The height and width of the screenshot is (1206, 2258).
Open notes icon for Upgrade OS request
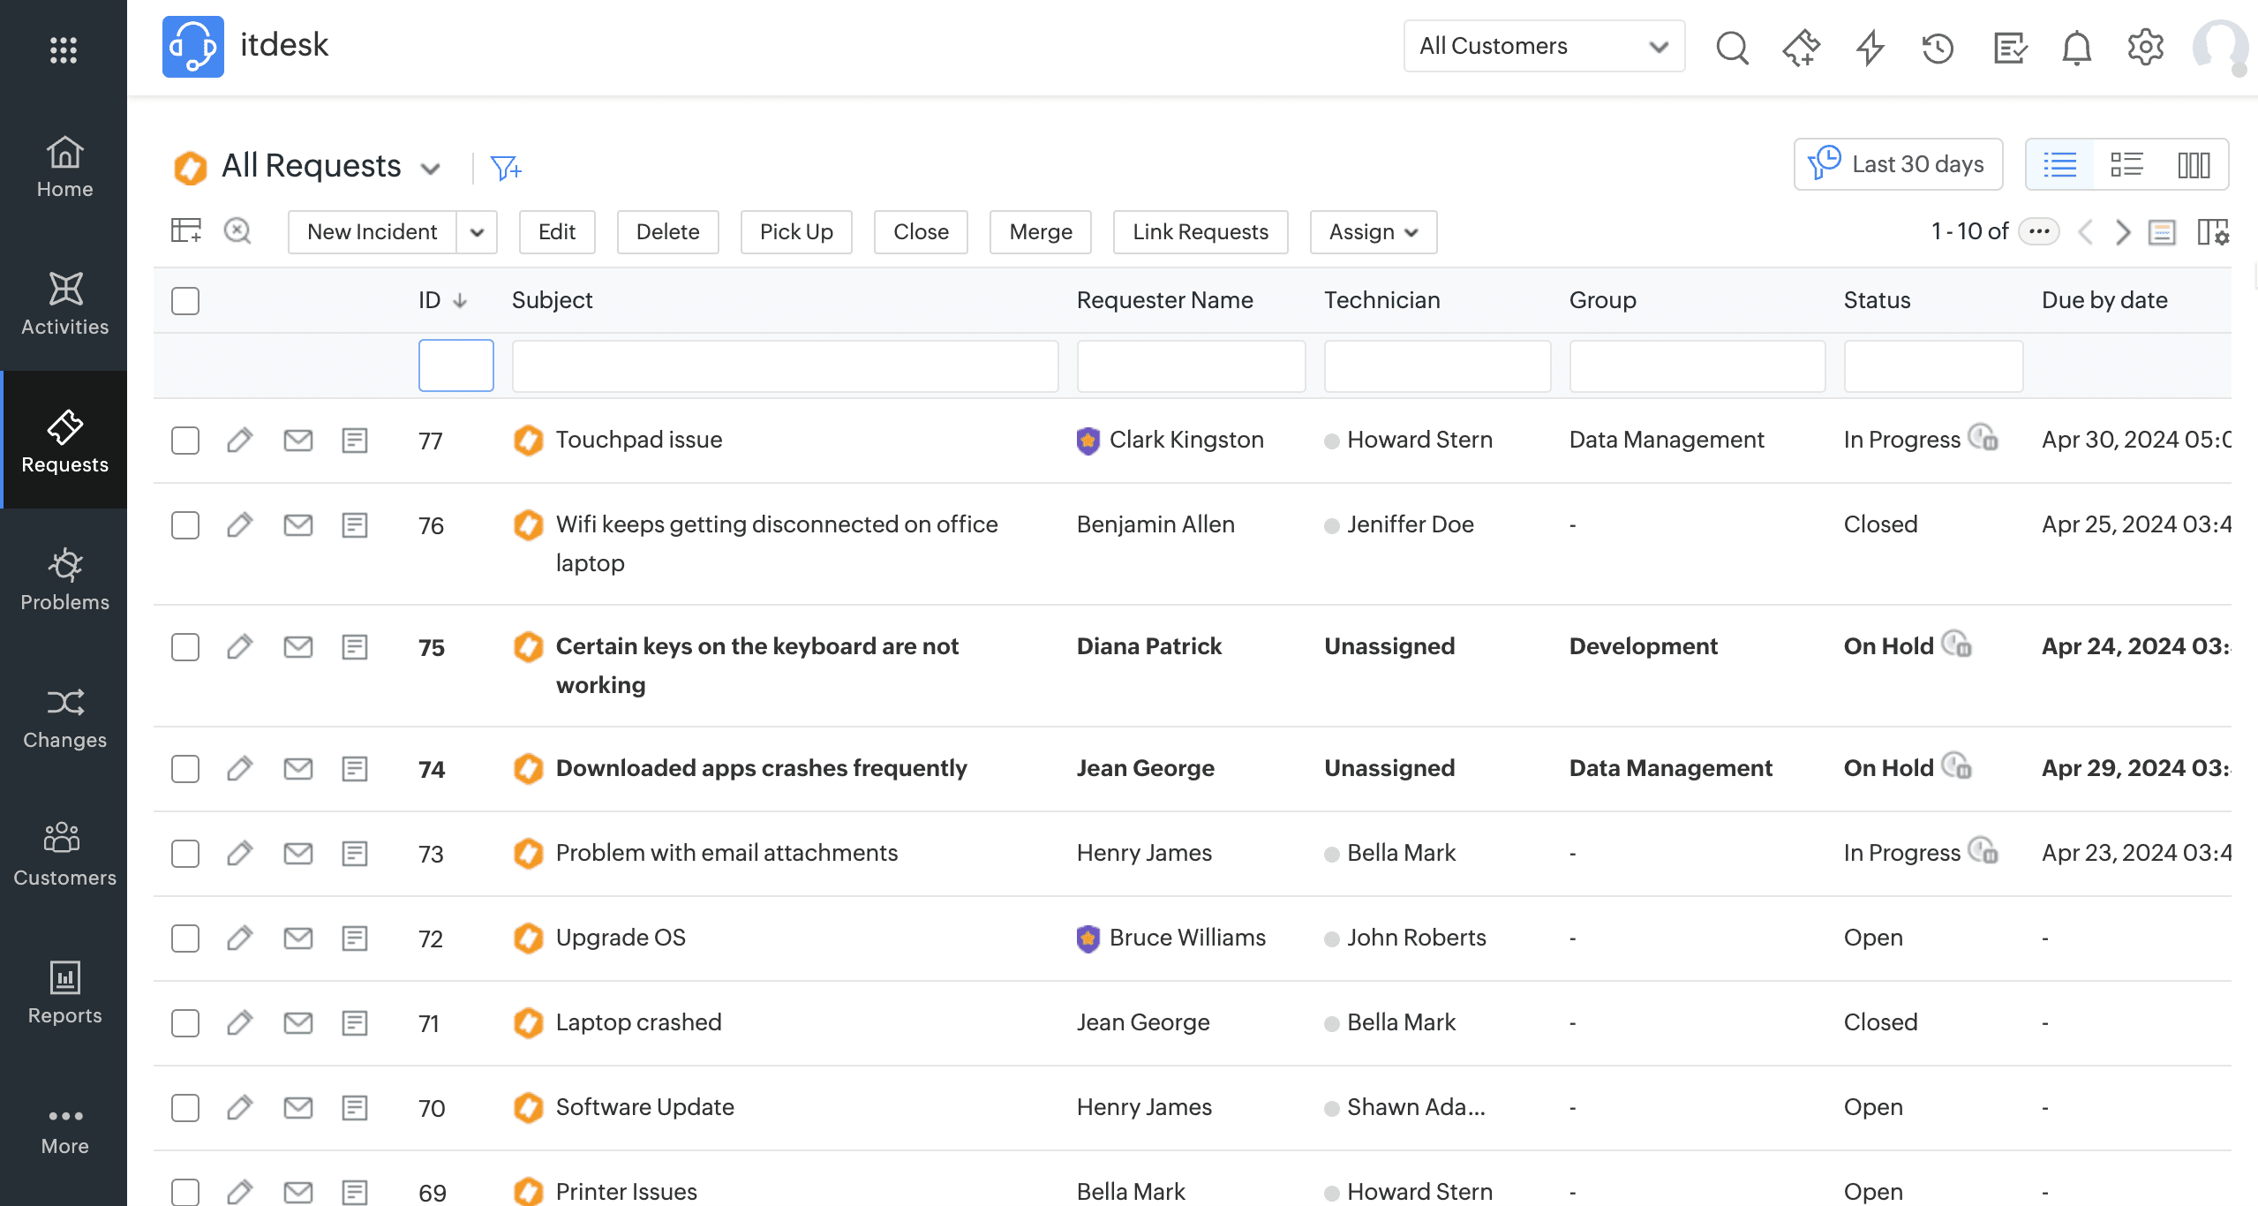pyautogui.click(x=355, y=938)
